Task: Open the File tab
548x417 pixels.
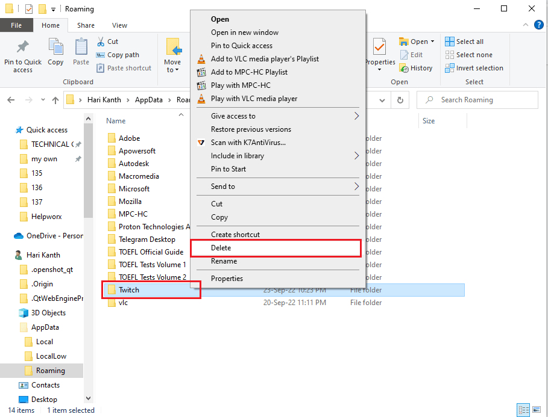Action: click(16, 25)
